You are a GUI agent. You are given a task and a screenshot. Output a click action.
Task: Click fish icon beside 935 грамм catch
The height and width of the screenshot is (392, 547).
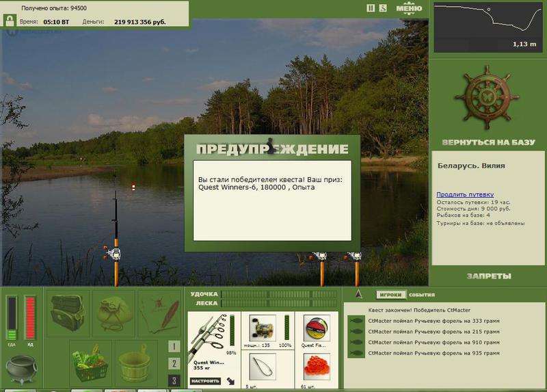coord(356,353)
